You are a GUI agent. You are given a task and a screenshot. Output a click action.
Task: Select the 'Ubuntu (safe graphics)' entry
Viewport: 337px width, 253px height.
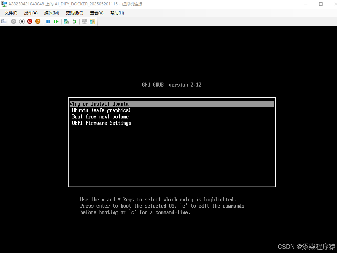172,110
